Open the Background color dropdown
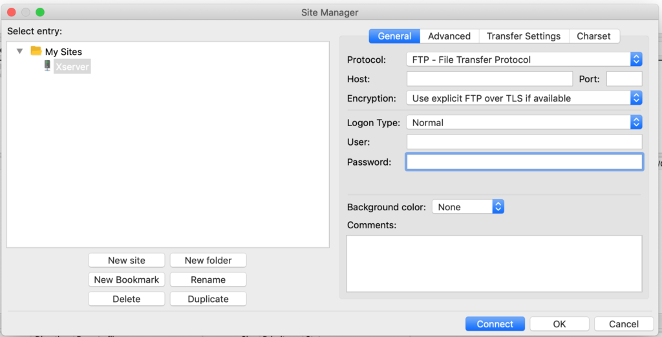 coord(468,207)
